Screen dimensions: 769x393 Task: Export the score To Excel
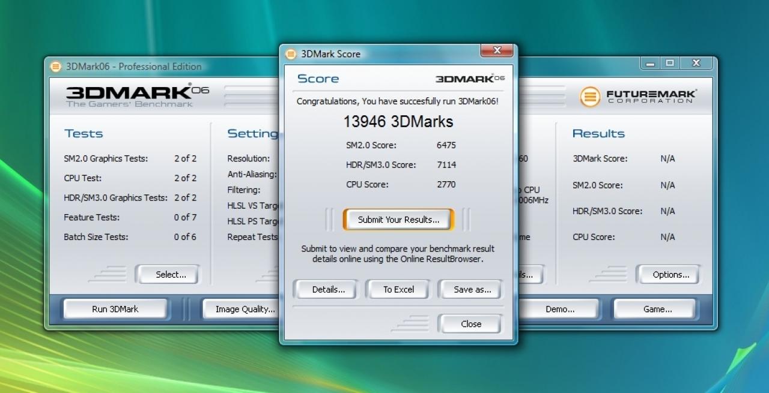pos(399,289)
